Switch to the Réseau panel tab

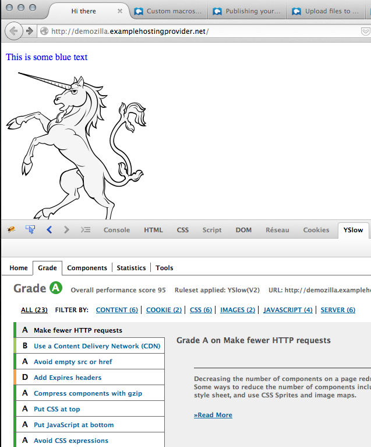[277, 230]
